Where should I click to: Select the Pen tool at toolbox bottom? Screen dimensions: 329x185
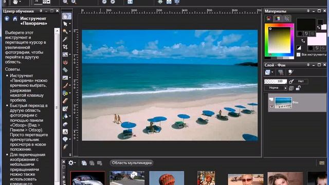click(65, 147)
